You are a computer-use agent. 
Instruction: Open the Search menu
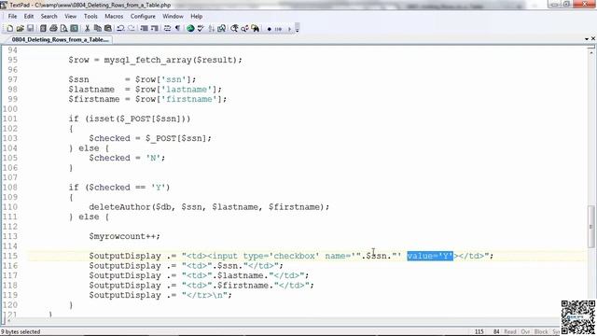49,17
